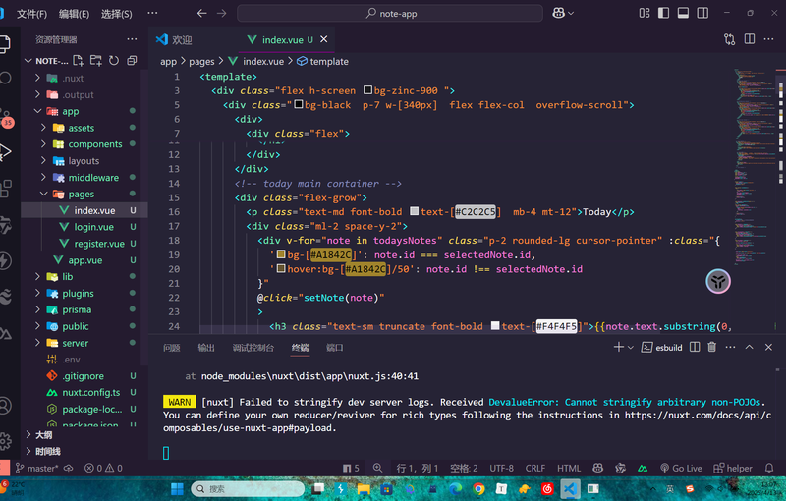786x501 pixels.
Task: Click the Copilot status icon in status bar
Action: [x=597, y=468]
